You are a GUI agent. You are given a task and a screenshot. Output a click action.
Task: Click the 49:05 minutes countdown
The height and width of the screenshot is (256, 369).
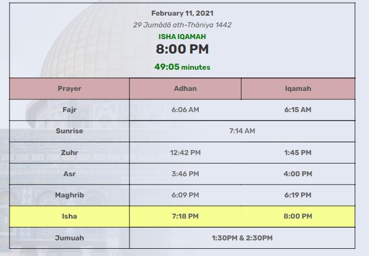click(182, 67)
